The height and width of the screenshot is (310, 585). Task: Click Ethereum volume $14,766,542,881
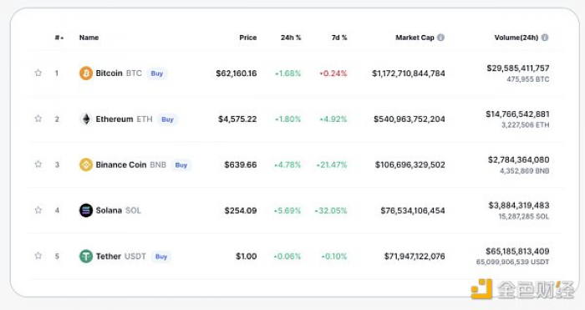[517, 114]
